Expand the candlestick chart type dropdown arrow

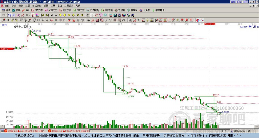[30, 15]
